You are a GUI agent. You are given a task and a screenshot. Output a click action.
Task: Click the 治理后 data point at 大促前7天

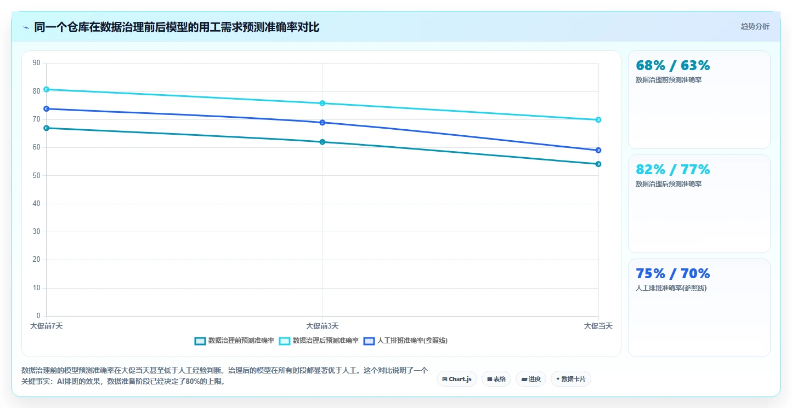(47, 89)
